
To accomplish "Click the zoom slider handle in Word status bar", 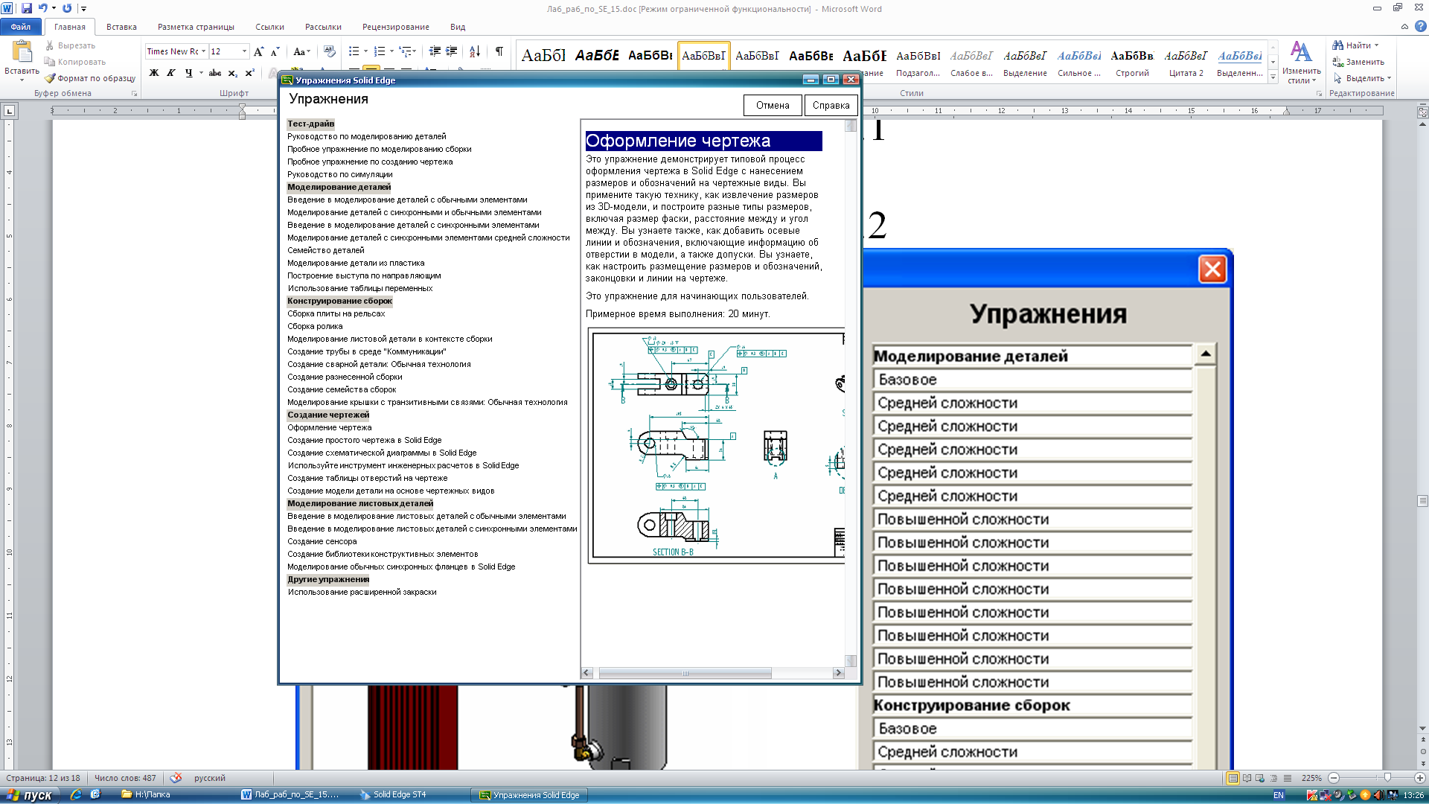I will pos(1387,778).
